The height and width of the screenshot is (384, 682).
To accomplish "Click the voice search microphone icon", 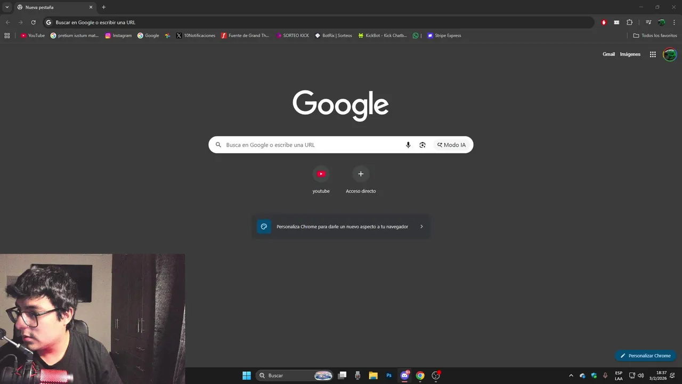I will pos(408,145).
